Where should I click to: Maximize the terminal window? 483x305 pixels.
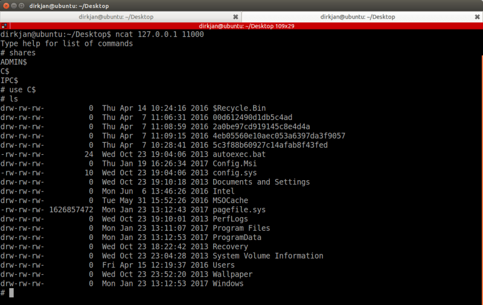coord(22,5)
